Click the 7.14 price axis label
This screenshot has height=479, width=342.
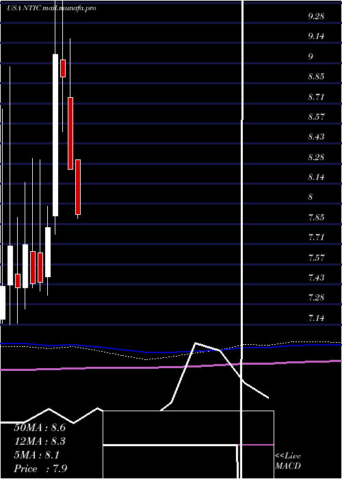316,318
